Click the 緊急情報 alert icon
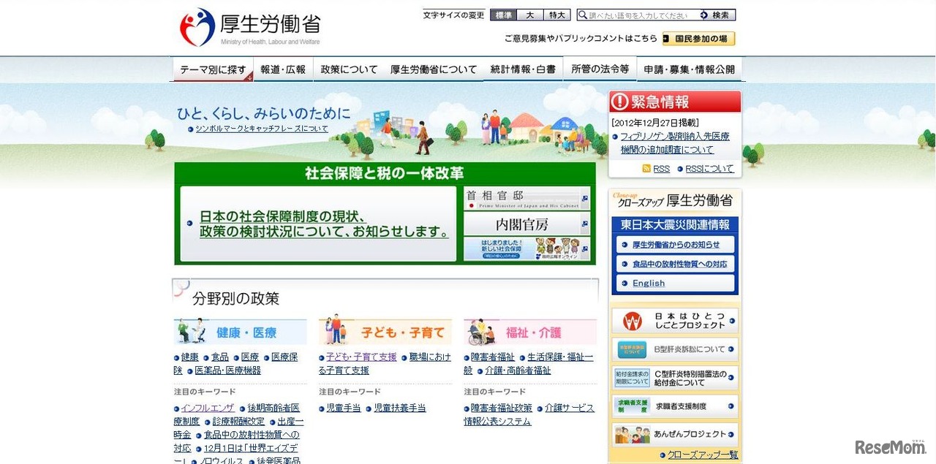Viewport: 936px width, 464px height. (x=621, y=102)
